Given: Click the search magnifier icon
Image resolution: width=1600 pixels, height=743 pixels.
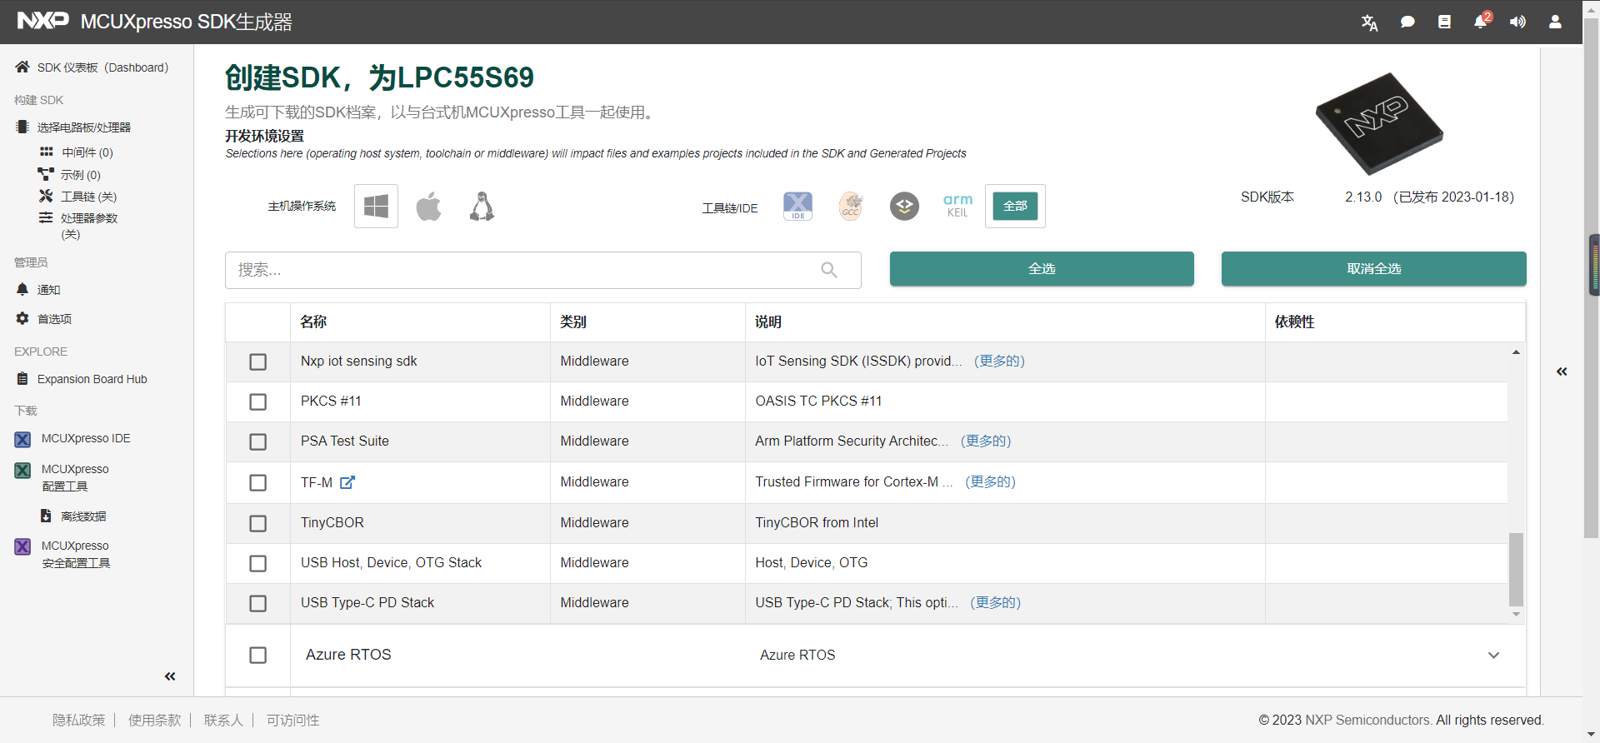Looking at the screenshot, I should tap(829, 270).
